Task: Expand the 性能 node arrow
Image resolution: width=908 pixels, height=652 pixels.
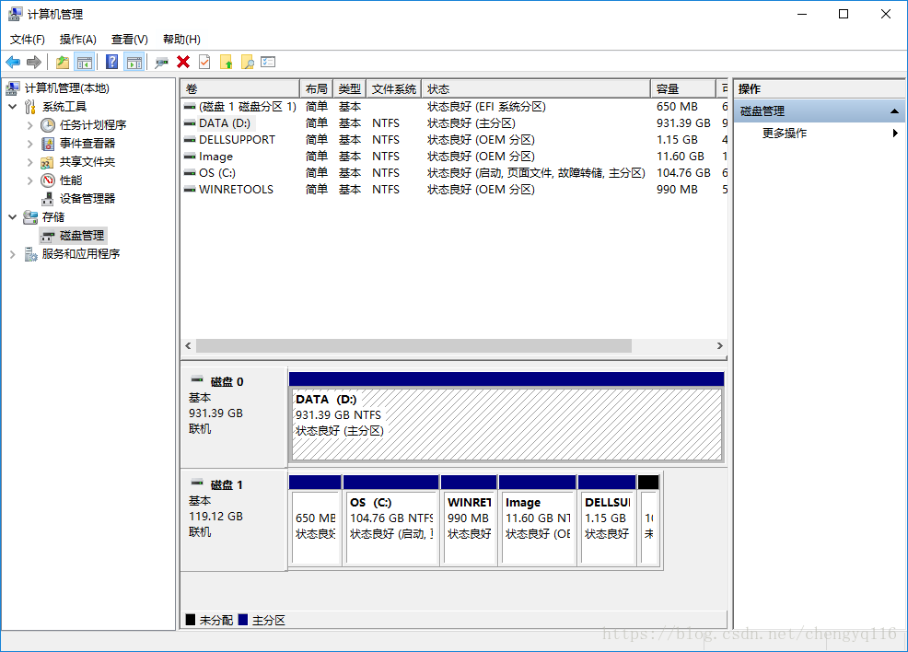Action: (x=30, y=180)
